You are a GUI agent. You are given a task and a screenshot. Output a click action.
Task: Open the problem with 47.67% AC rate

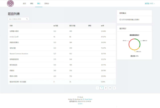pos(14,37)
